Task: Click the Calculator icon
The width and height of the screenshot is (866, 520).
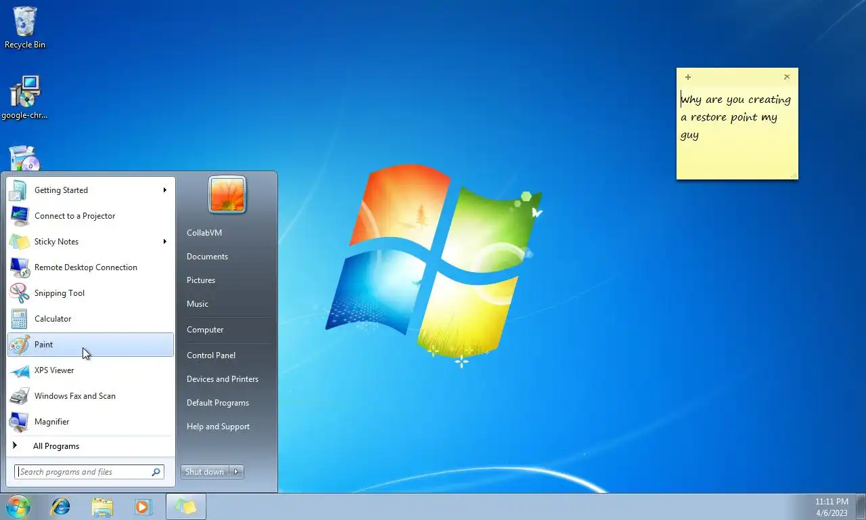Action: (19, 319)
